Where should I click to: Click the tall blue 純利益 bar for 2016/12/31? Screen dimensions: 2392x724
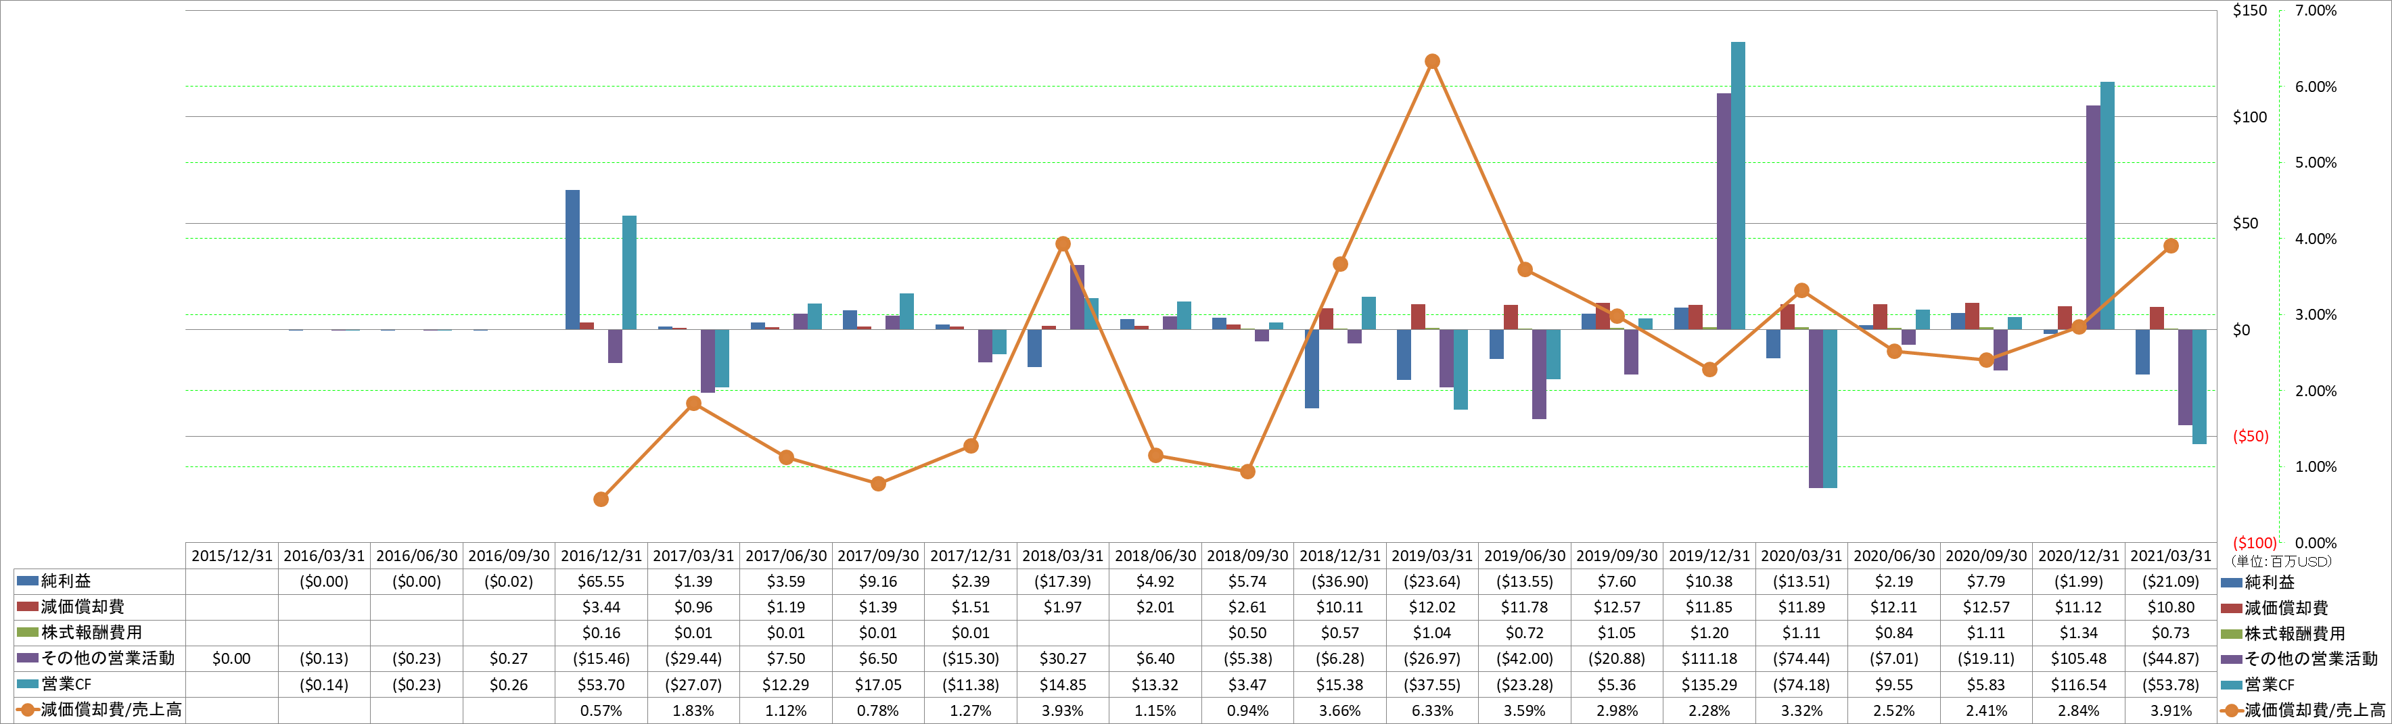(x=573, y=260)
